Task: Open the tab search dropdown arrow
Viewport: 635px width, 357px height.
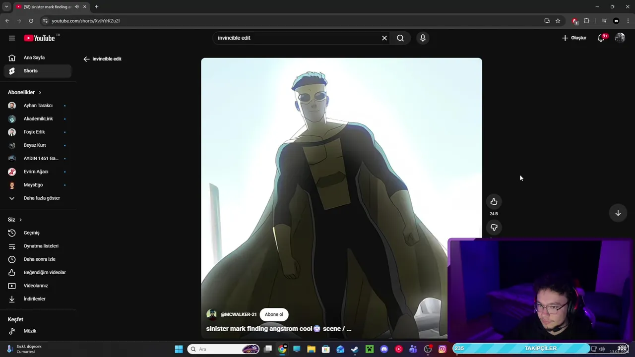Action: [x=6, y=6]
